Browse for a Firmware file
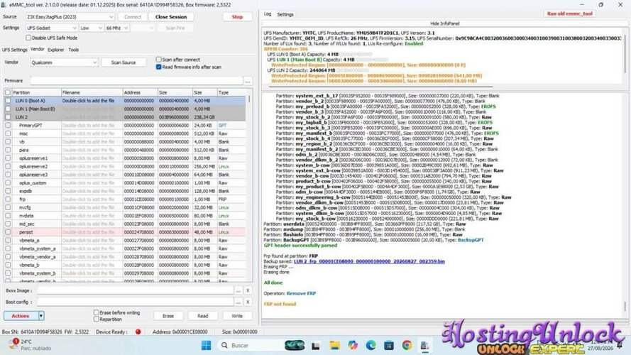 [x=248, y=81]
